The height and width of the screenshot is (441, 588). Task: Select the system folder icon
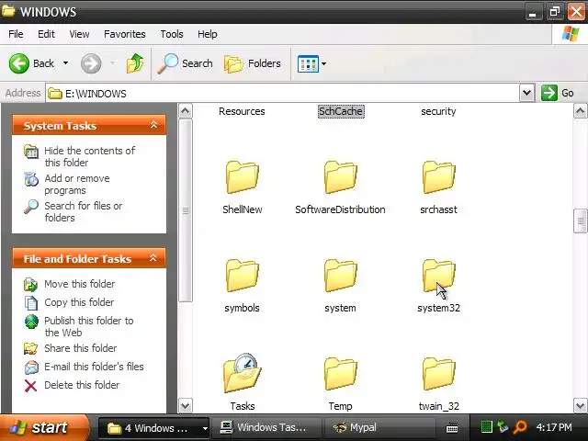click(341, 276)
